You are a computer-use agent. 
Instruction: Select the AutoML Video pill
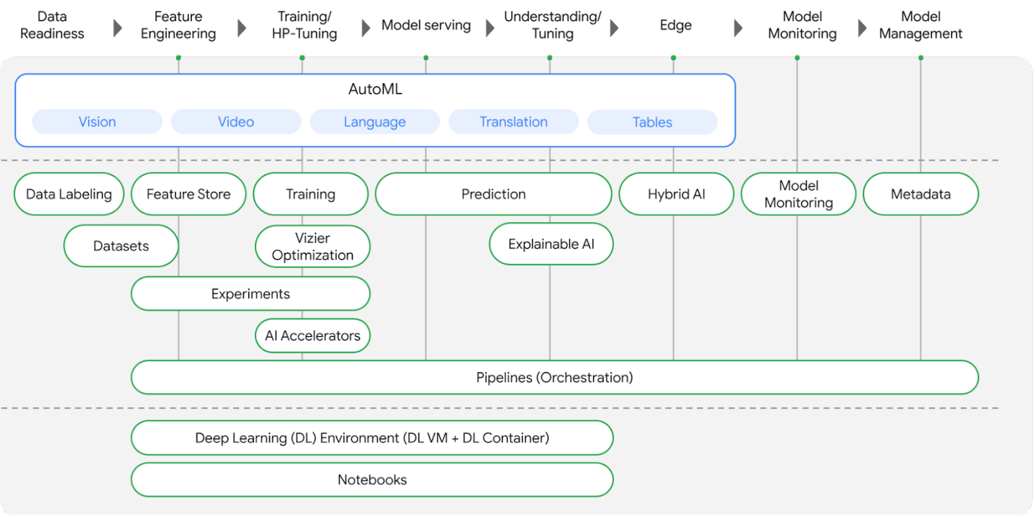pos(236,121)
